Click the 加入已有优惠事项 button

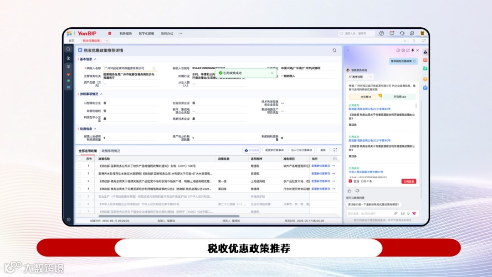(x=301, y=150)
